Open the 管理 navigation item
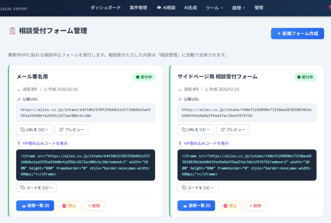Screen dimensions: 331x223 [259, 8]
